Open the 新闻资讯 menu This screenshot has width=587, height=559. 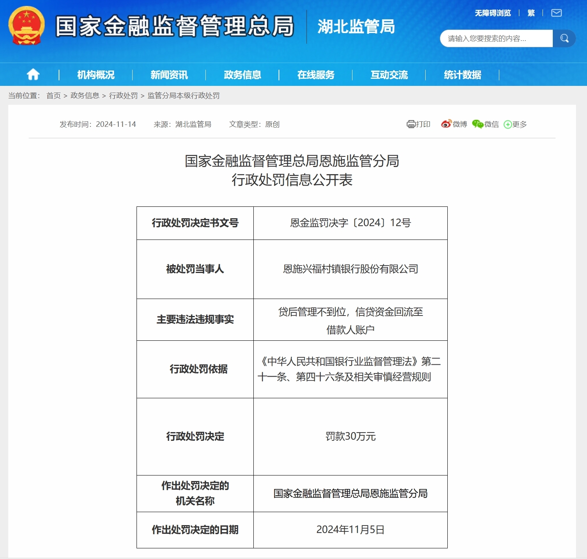[x=168, y=74]
